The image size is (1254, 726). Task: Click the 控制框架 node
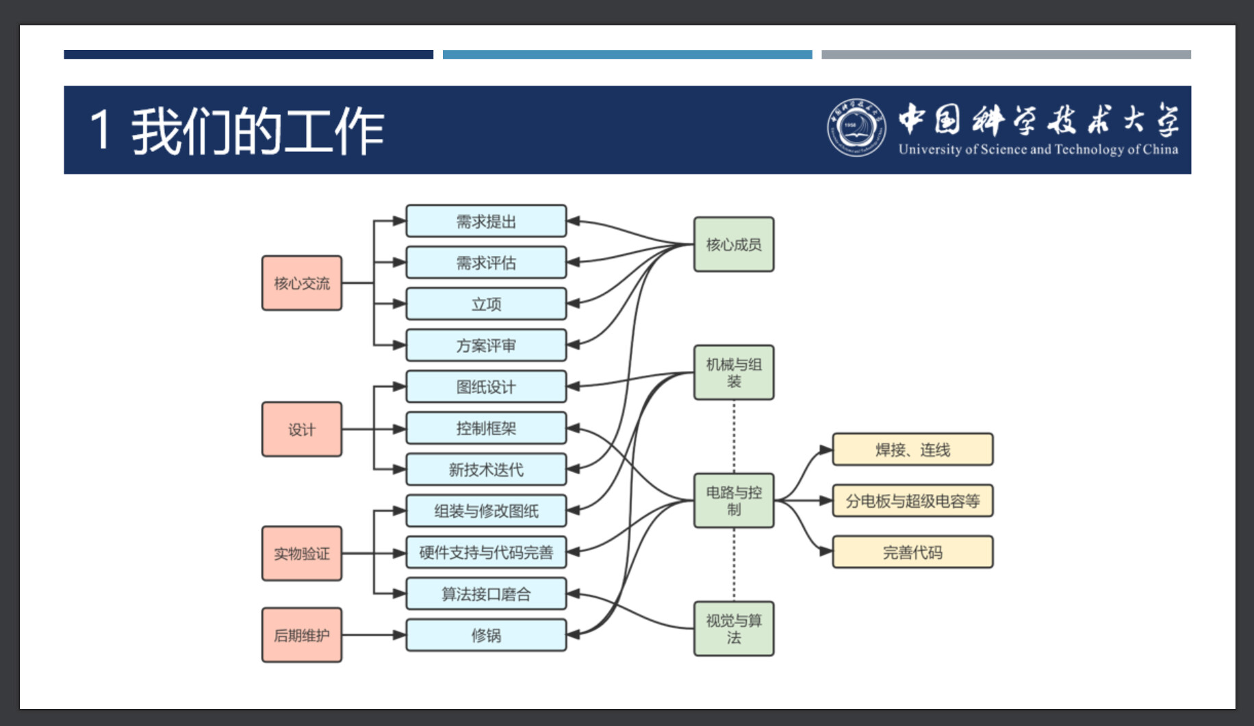coord(486,428)
